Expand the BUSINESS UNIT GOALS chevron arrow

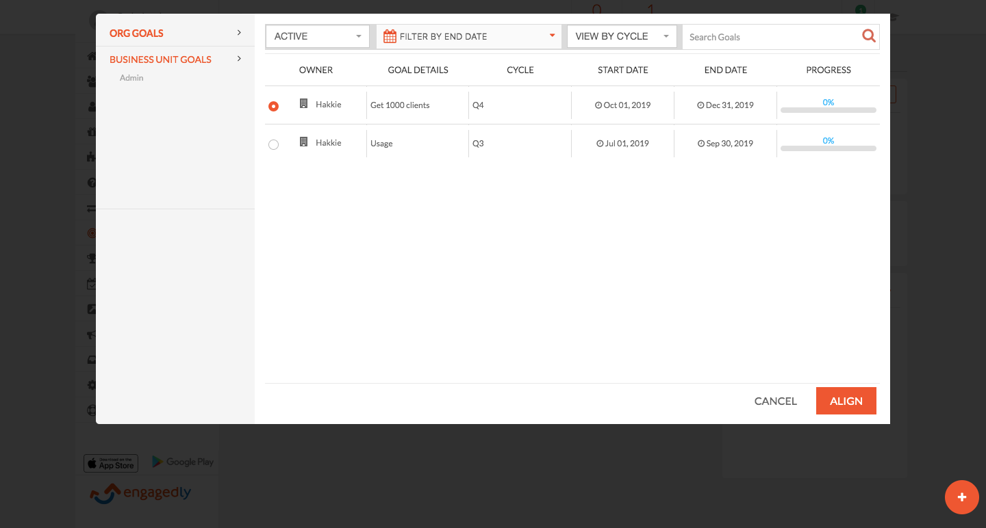[239, 59]
